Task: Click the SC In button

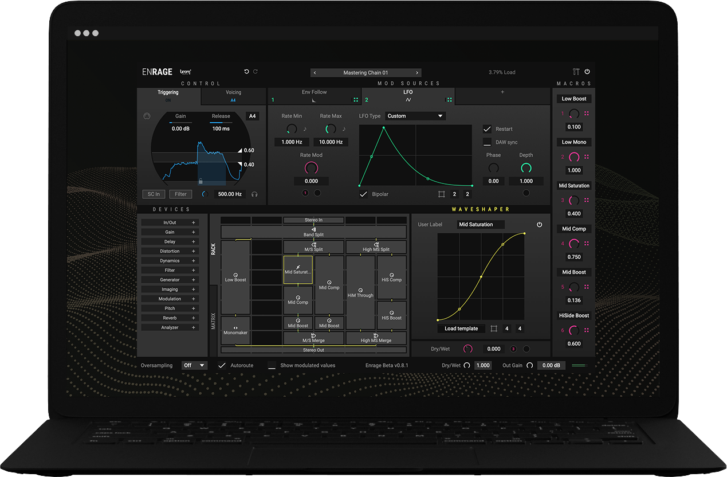Action: tap(154, 194)
